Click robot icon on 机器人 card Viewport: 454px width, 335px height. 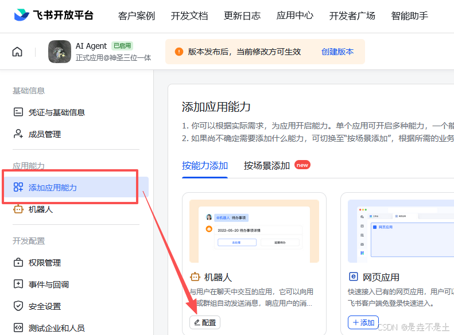tap(195, 277)
